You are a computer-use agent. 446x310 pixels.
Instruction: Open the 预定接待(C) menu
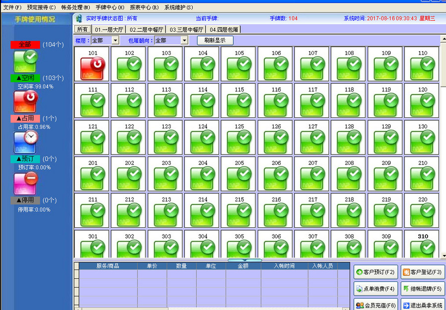point(42,7)
